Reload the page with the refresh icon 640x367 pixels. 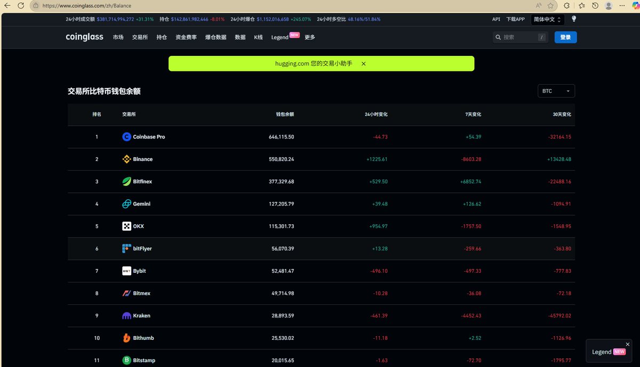(x=20, y=5)
